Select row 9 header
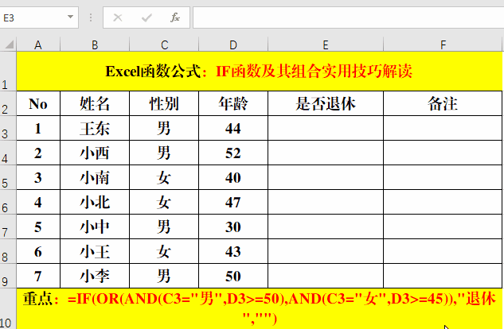 coord(8,276)
